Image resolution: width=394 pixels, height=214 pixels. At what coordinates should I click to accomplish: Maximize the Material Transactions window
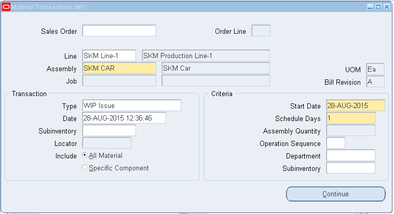click(378, 6)
